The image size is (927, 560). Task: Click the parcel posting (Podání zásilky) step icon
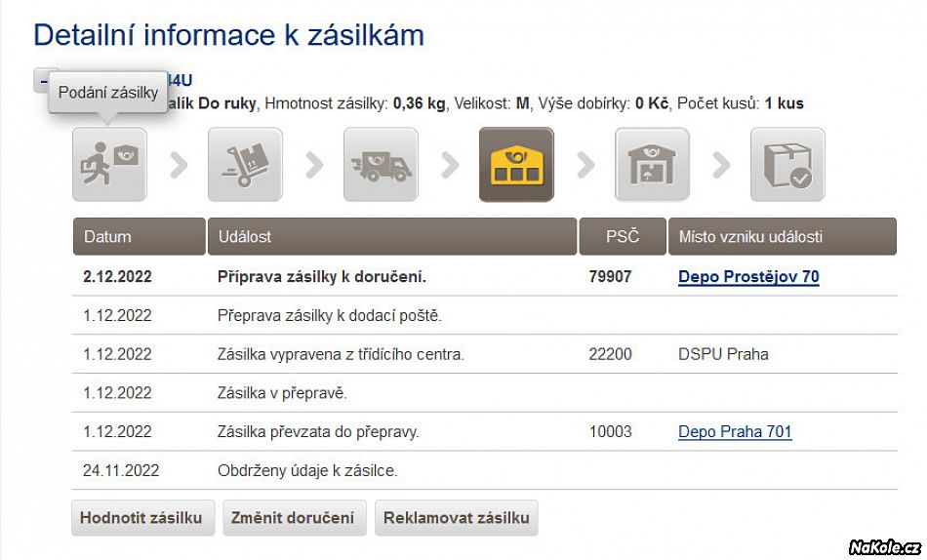click(x=109, y=165)
